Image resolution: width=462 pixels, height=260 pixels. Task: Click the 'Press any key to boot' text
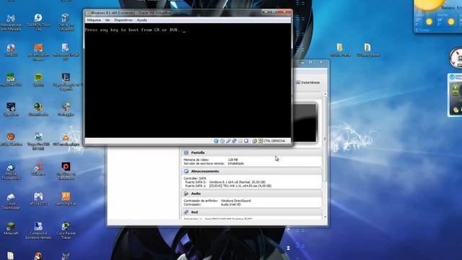pyautogui.click(x=134, y=30)
